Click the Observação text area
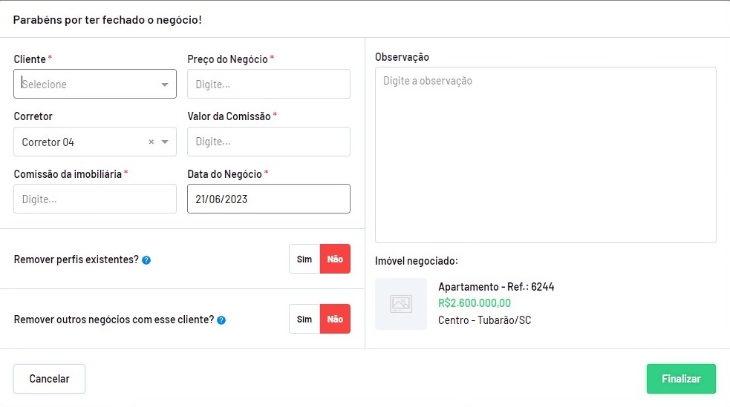The width and height of the screenshot is (730, 407). click(545, 155)
